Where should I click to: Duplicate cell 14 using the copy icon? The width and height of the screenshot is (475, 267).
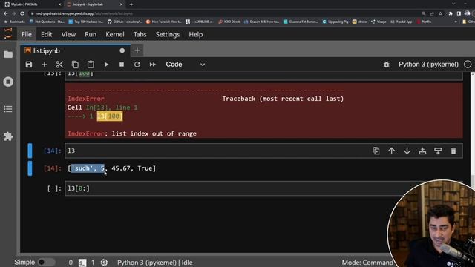pyautogui.click(x=376, y=151)
